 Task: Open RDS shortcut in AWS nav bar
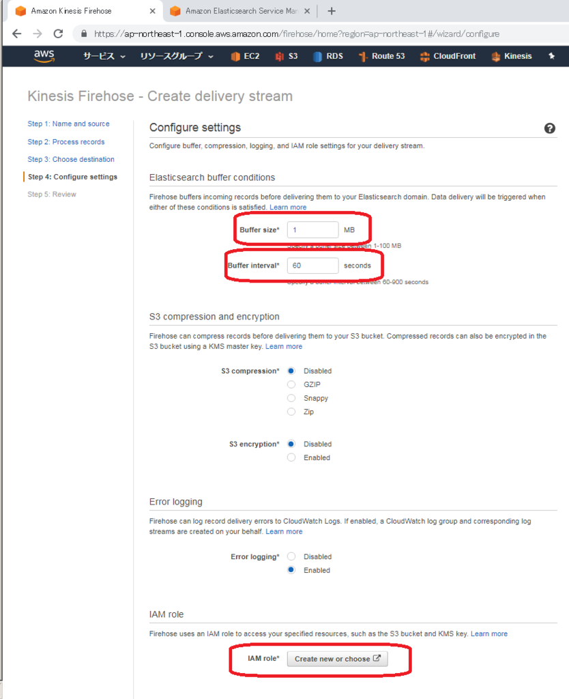(x=328, y=56)
